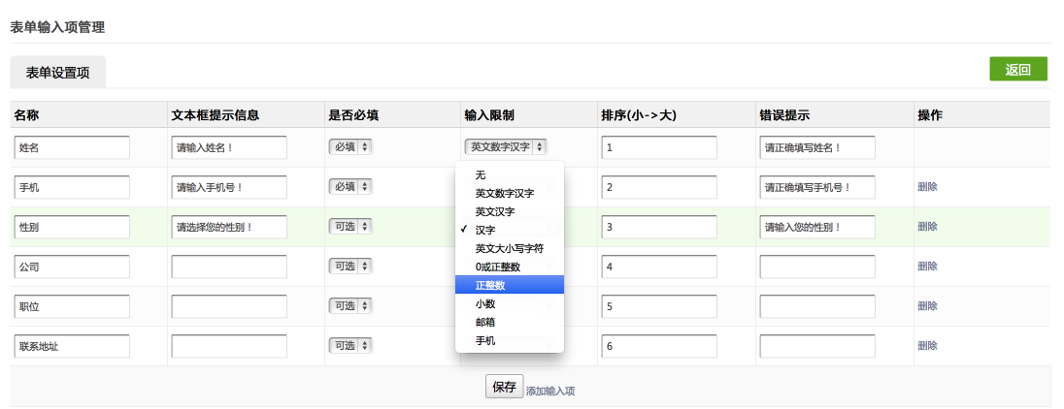Expand 英文数字汉字 input restriction dropdown
The width and height of the screenshot is (1064, 409).
[x=506, y=147]
